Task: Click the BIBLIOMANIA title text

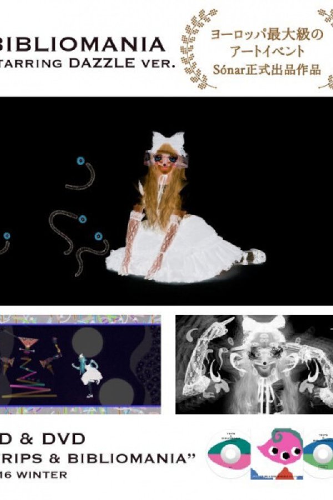Action: [83, 44]
